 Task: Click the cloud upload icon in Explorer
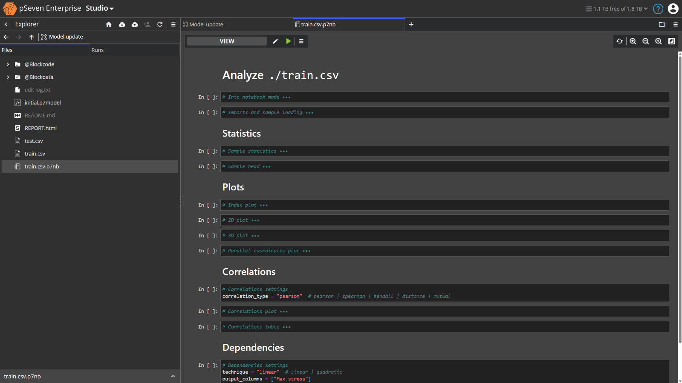134,24
